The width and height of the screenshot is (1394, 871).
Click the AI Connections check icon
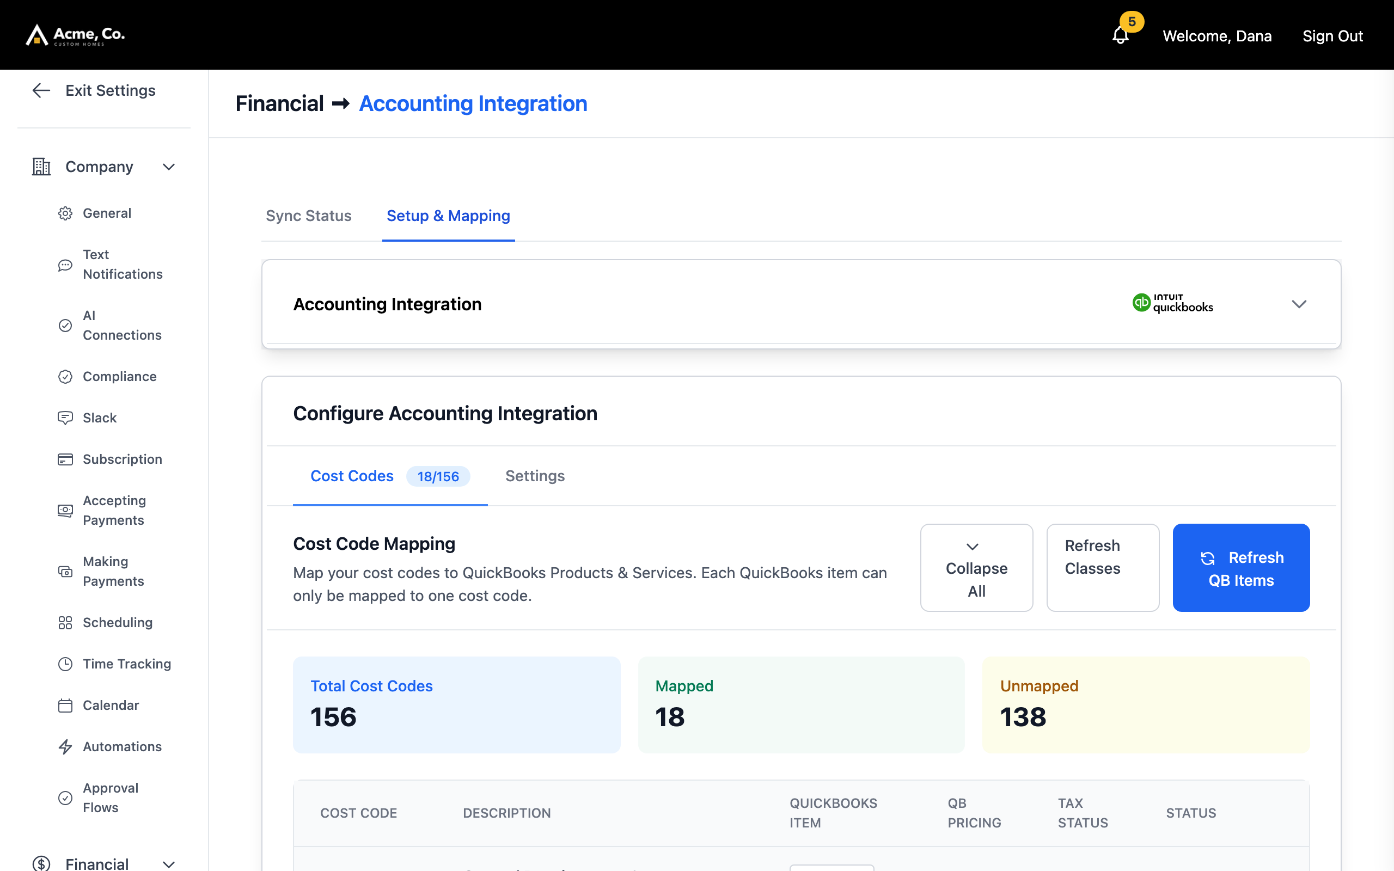pyautogui.click(x=65, y=326)
